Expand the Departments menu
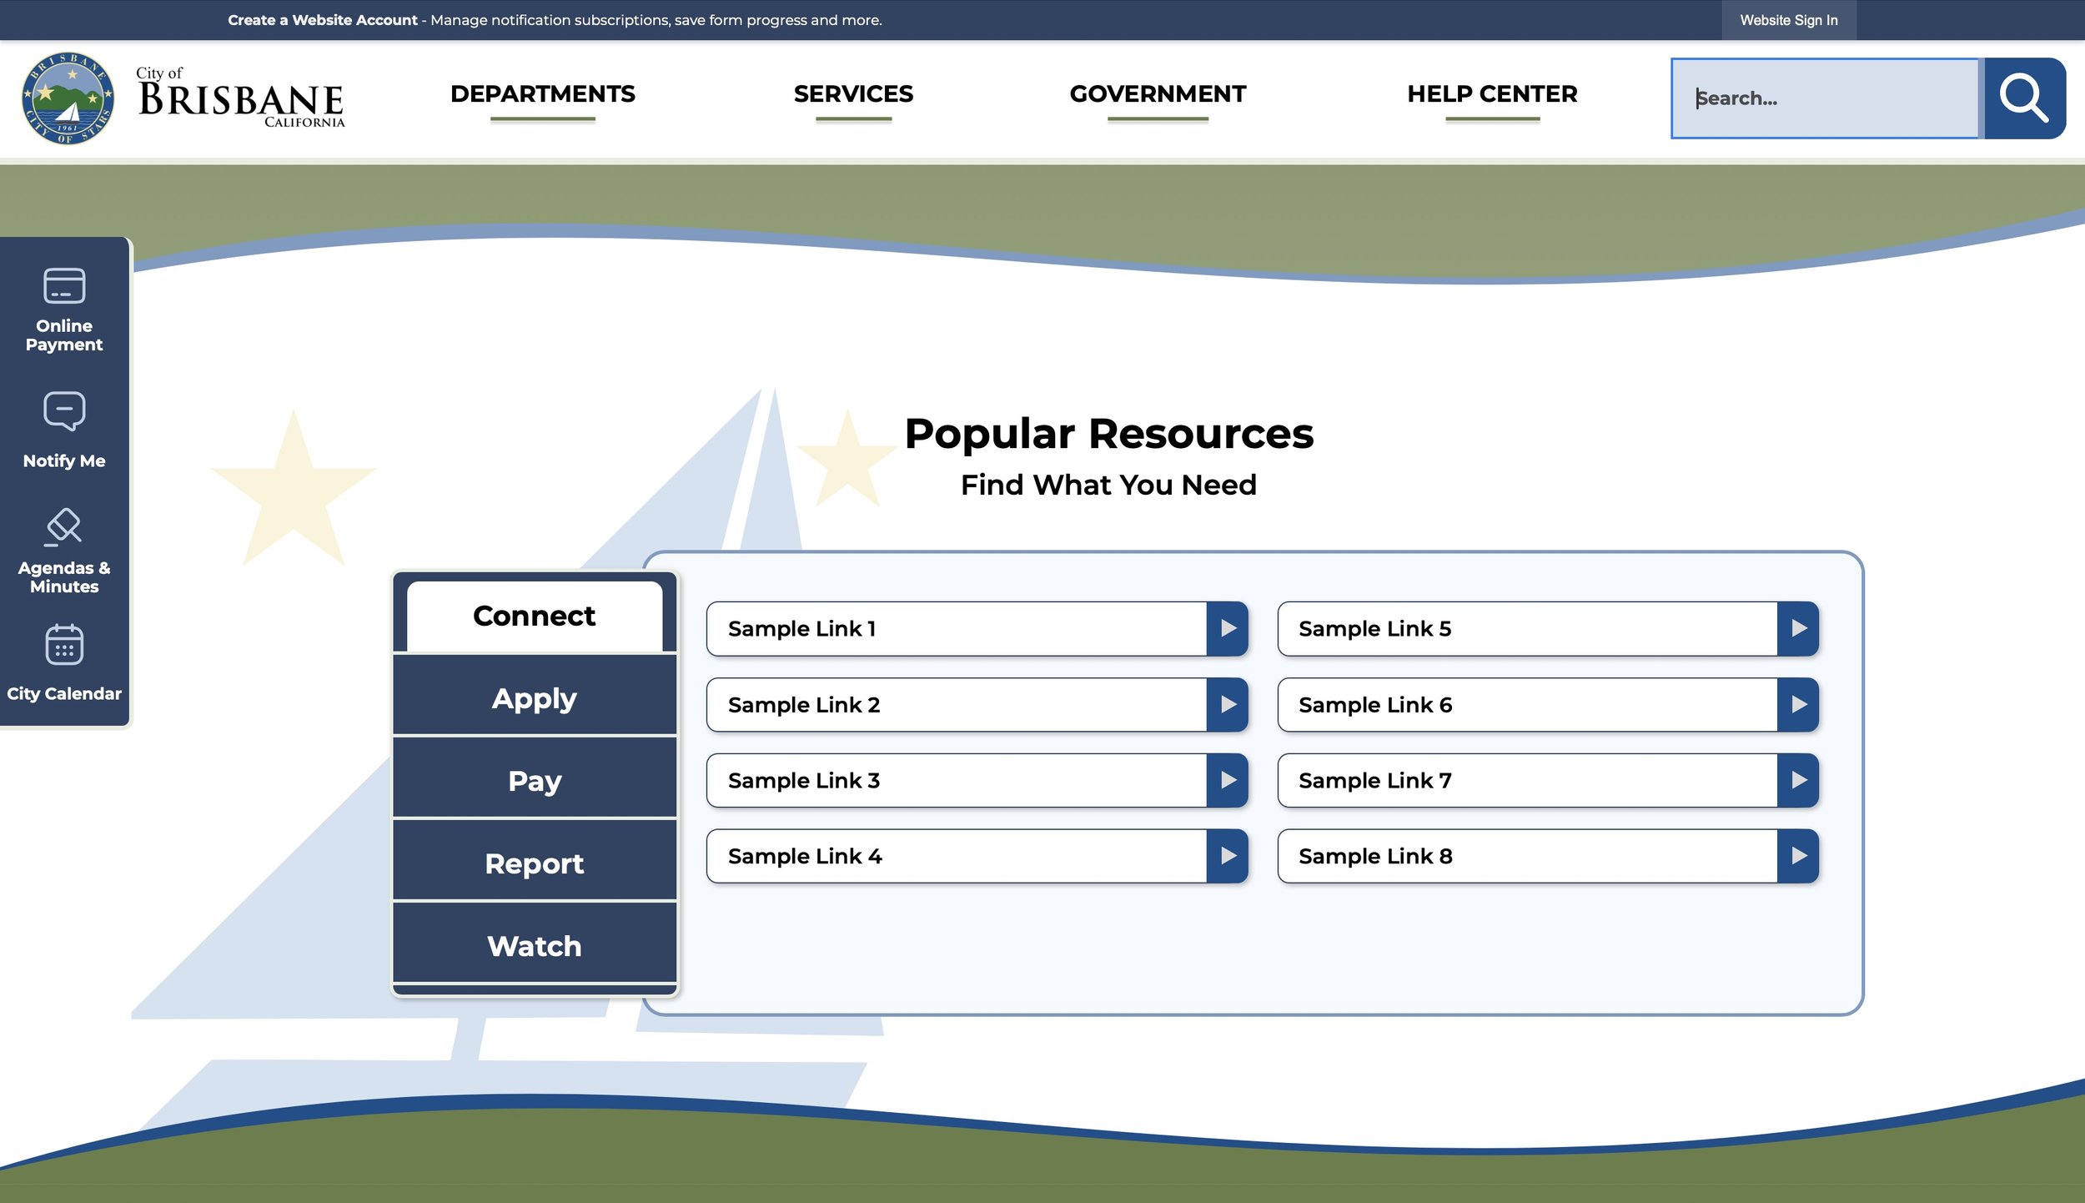 542,94
